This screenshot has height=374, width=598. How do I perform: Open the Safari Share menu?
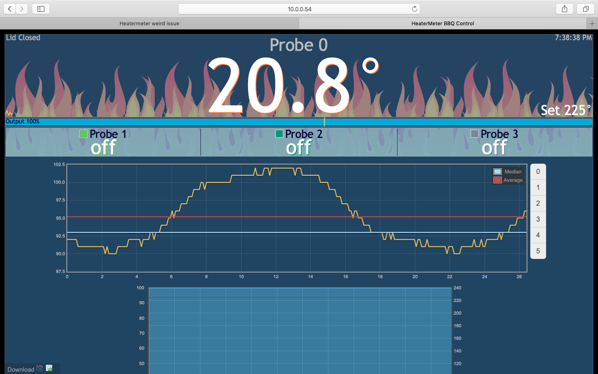point(564,9)
